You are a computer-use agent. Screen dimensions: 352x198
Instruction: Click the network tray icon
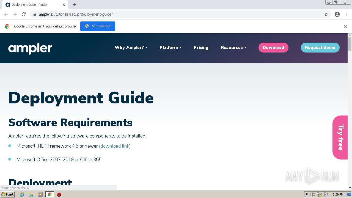coord(319,194)
